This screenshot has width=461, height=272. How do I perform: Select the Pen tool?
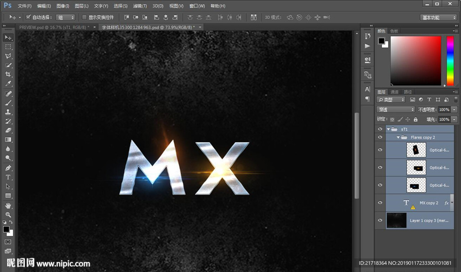click(8, 168)
